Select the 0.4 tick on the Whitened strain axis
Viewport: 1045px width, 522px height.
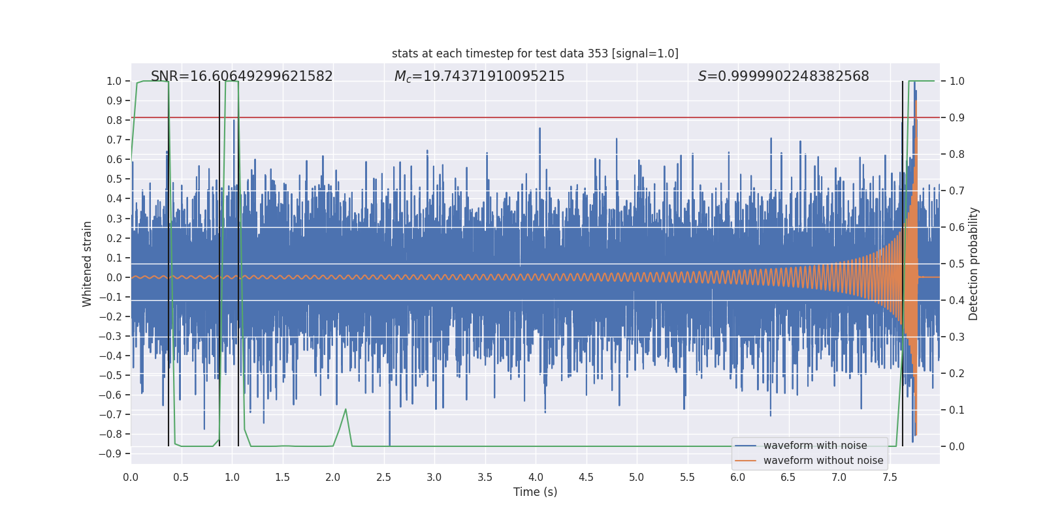(x=114, y=198)
